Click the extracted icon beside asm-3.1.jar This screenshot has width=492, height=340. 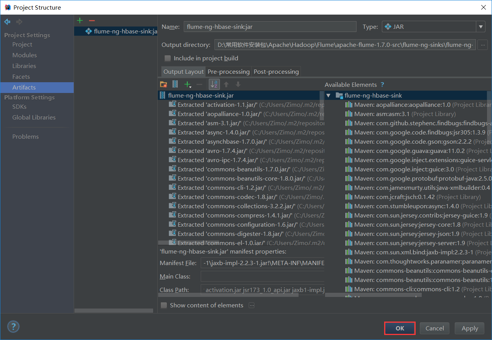[x=172, y=123]
